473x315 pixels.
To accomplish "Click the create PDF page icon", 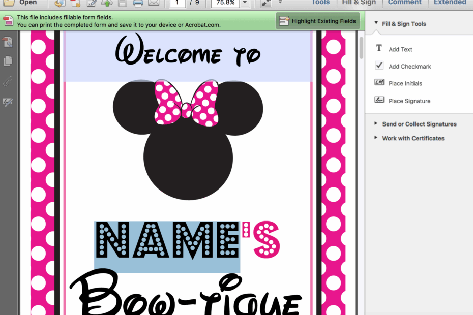I will point(75,3).
